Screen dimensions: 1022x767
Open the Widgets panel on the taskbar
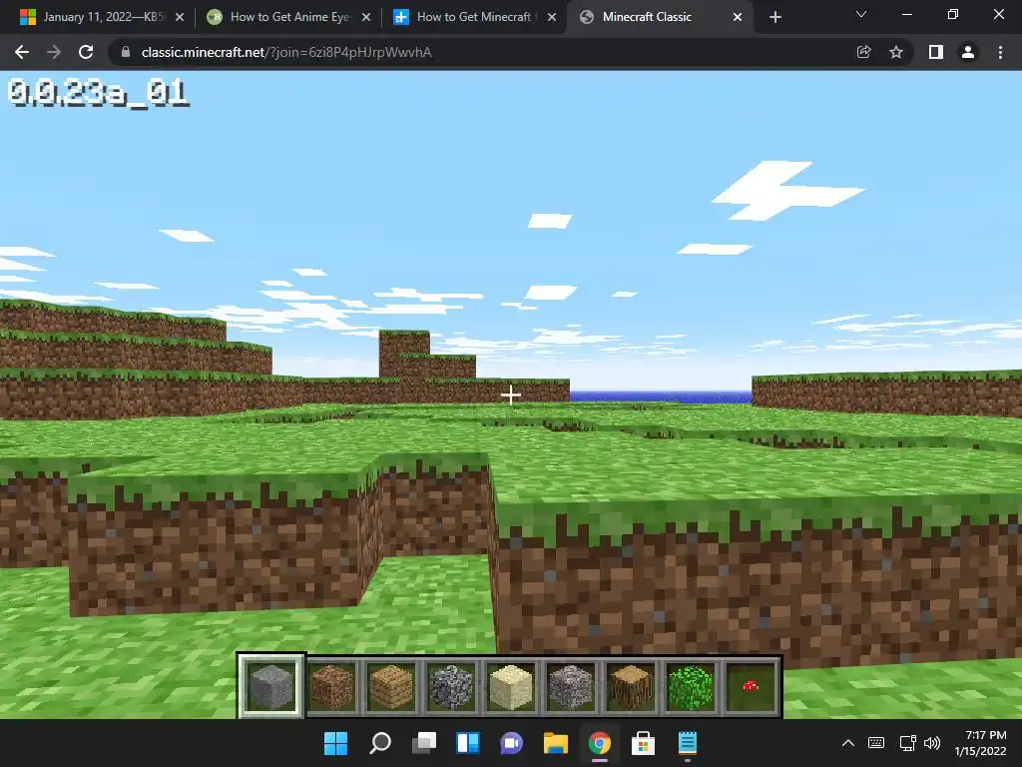[468, 743]
